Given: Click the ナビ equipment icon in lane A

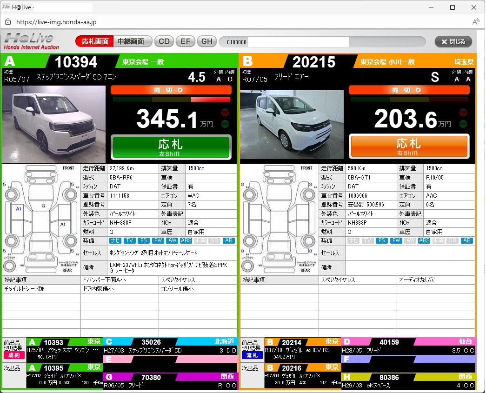Looking at the screenshot, I should pos(115,240).
